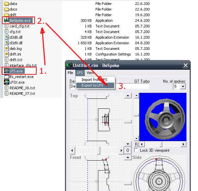Image resolution: width=198 pixels, height=191 pixels.
Task: Click Top view vertical scrollbar up arrow
Action: pyautogui.click(x=128, y=96)
